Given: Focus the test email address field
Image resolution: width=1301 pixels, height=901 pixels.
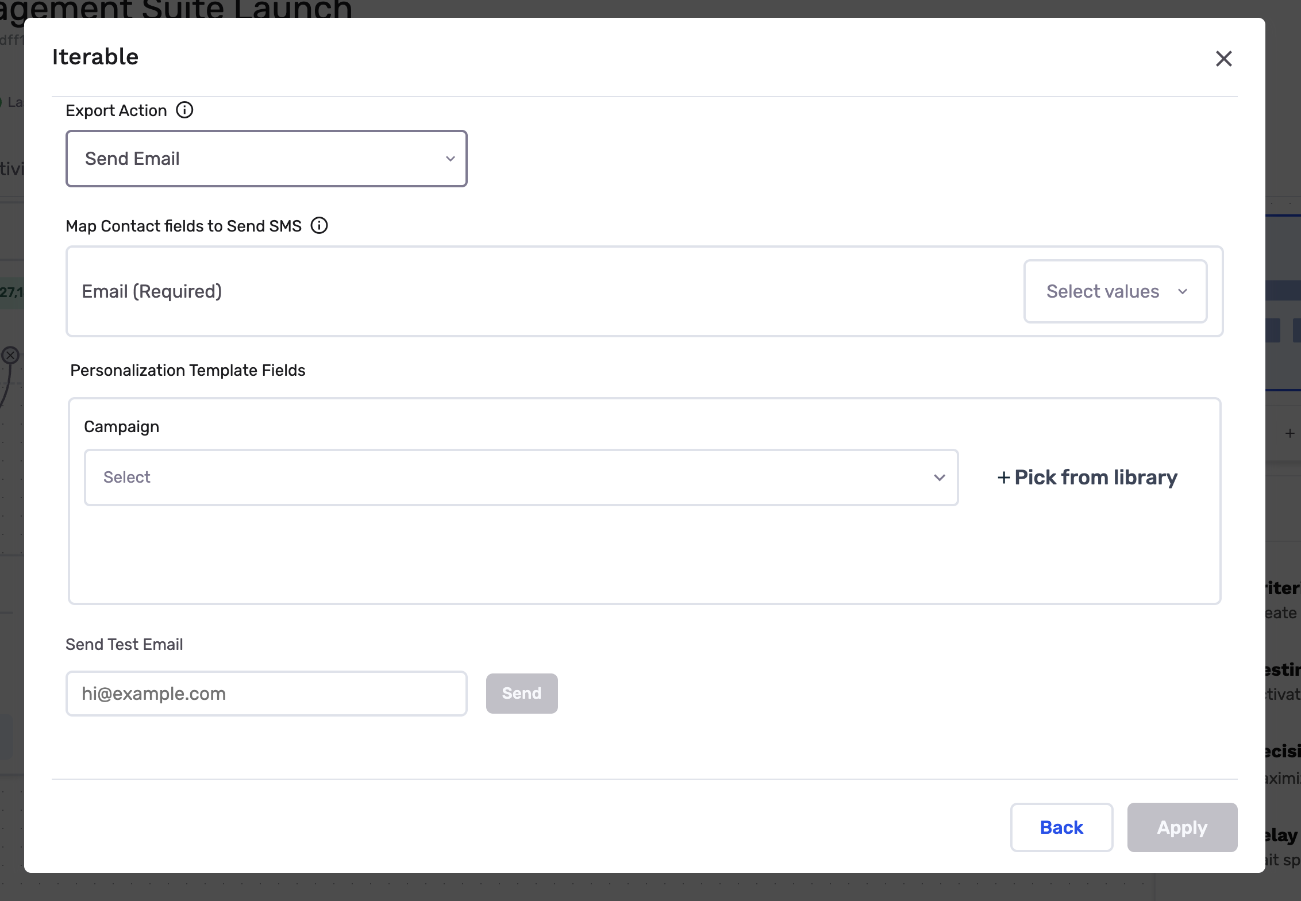Looking at the screenshot, I should (x=267, y=694).
